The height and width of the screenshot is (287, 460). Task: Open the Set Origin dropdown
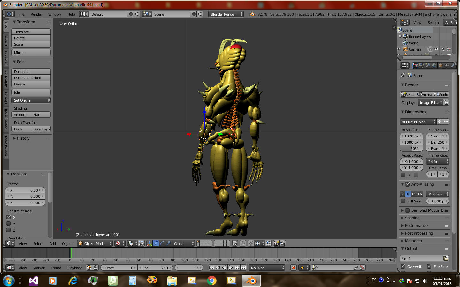[31, 100]
